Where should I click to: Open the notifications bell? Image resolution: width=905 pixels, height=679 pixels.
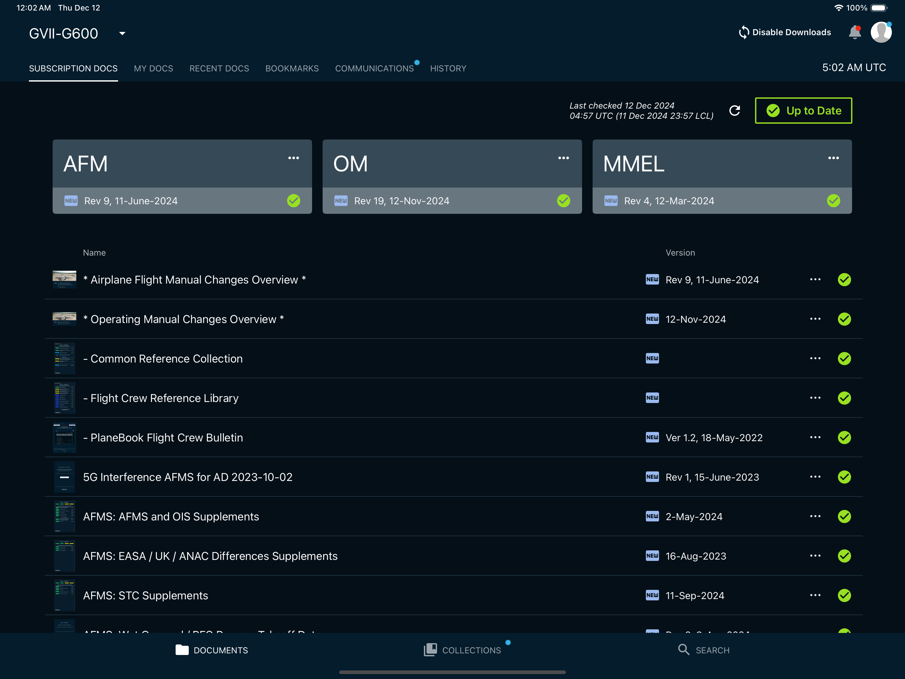coord(855,32)
